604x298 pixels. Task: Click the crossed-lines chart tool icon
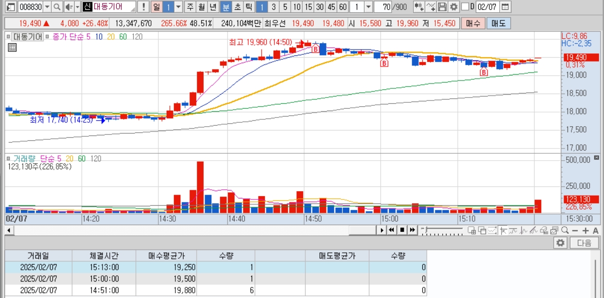[431, 7]
